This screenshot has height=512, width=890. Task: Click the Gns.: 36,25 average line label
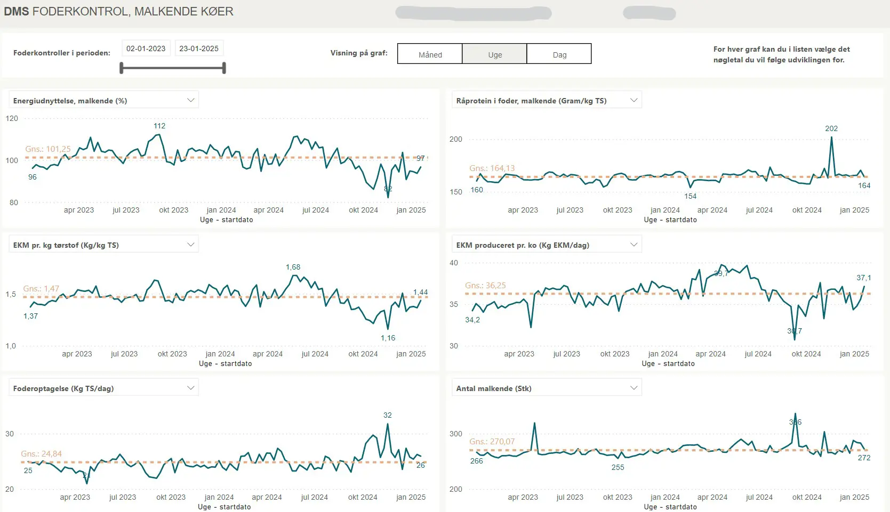point(485,286)
